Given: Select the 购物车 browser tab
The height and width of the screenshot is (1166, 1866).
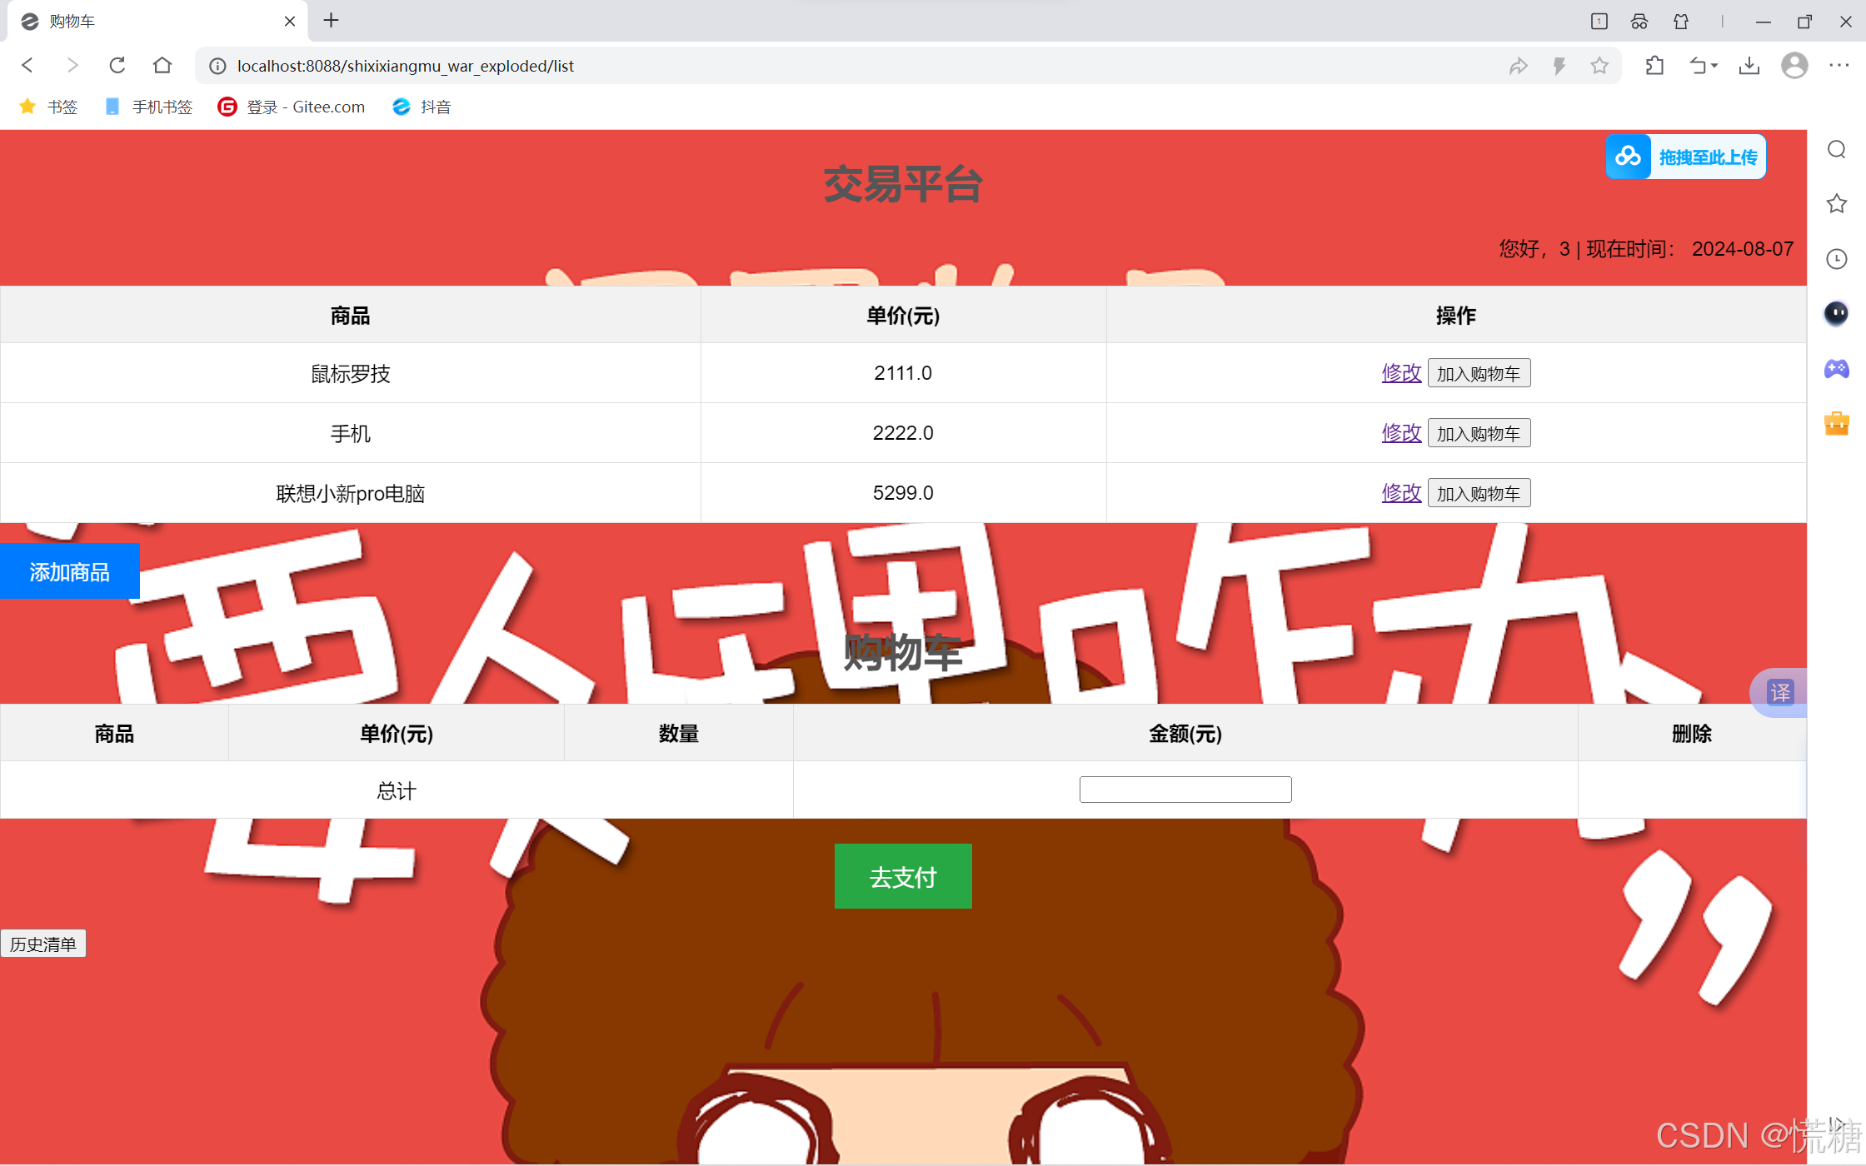Looking at the screenshot, I should click(x=158, y=22).
